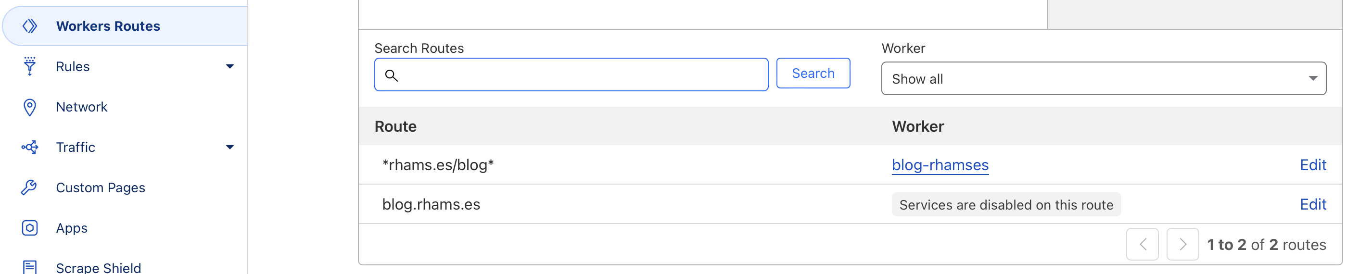This screenshot has height=274, width=1372.
Task: Expand the Rules submenu arrow
Action: tap(229, 66)
